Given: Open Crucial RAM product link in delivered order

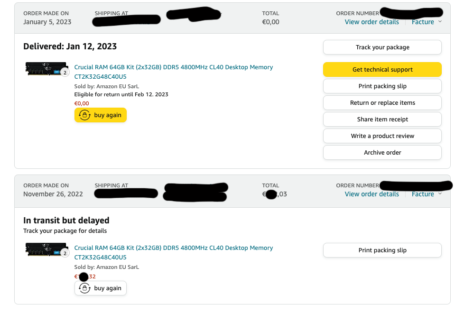Looking at the screenshot, I should (173, 67).
